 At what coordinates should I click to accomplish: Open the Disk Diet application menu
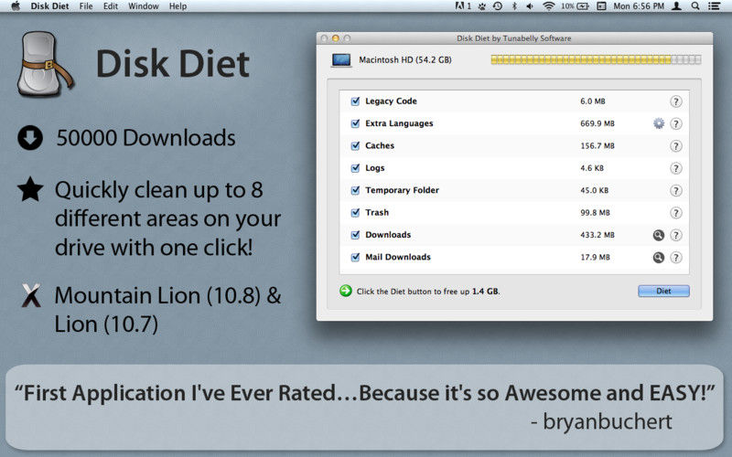click(49, 6)
